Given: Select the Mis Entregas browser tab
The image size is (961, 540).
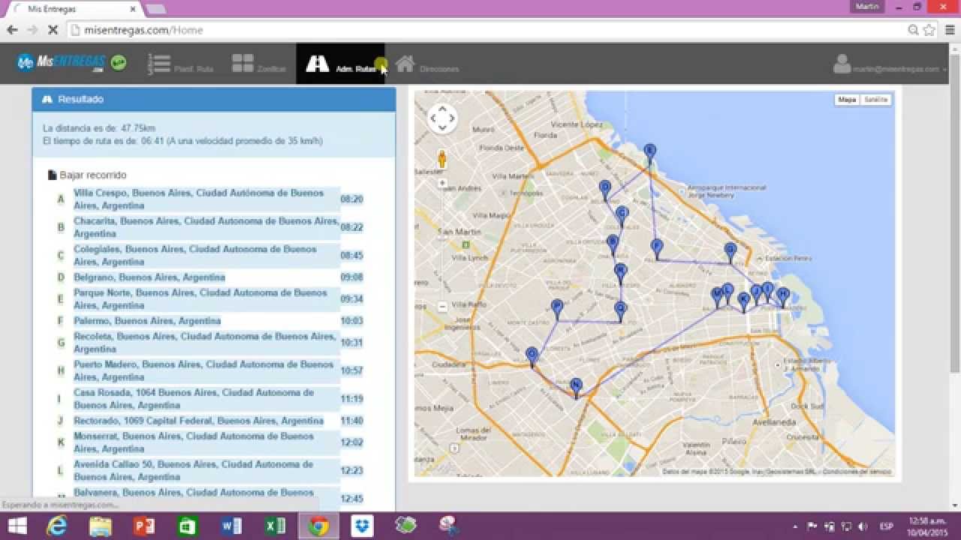Looking at the screenshot, I should [x=74, y=9].
